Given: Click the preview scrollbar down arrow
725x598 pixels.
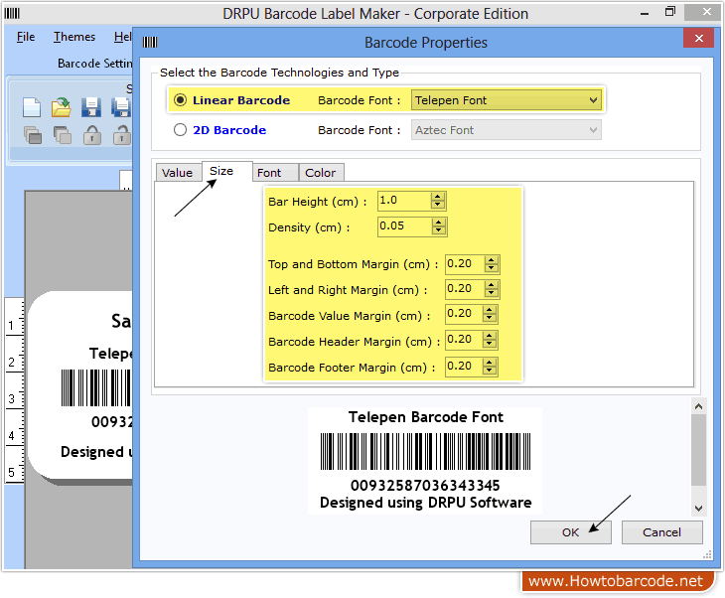Looking at the screenshot, I should [x=698, y=509].
